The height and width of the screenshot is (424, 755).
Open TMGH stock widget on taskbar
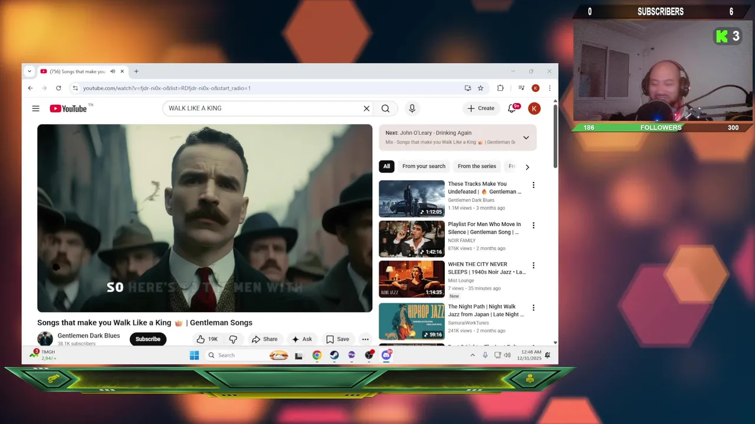[44, 355]
